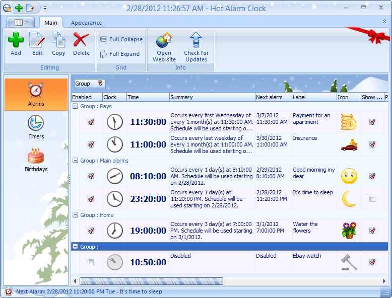Sort by the Next alarm column header
This screenshot has width=392, height=298.
pos(273,97)
